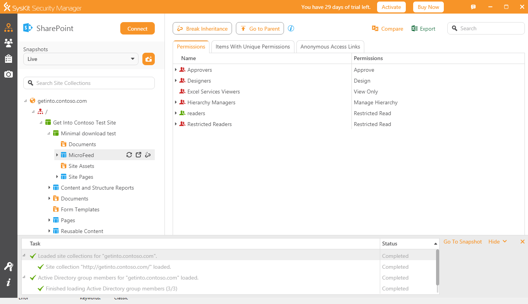Viewport: 528px width, 304px height.
Task: Click the break inheritance chain icon on the MicroFeed row
Action: (148, 155)
